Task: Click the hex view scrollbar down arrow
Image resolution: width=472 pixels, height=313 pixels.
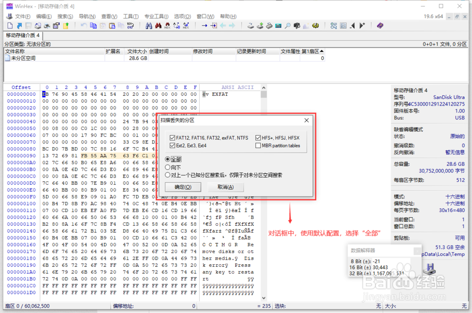Action: pos(264,298)
